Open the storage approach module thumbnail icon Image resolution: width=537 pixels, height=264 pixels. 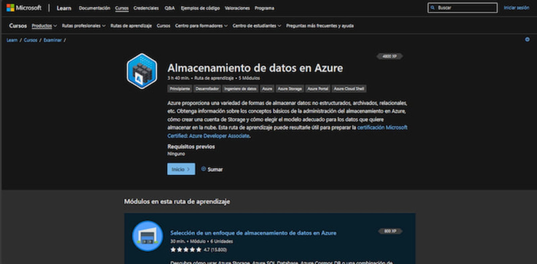pyautogui.click(x=147, y=236)
